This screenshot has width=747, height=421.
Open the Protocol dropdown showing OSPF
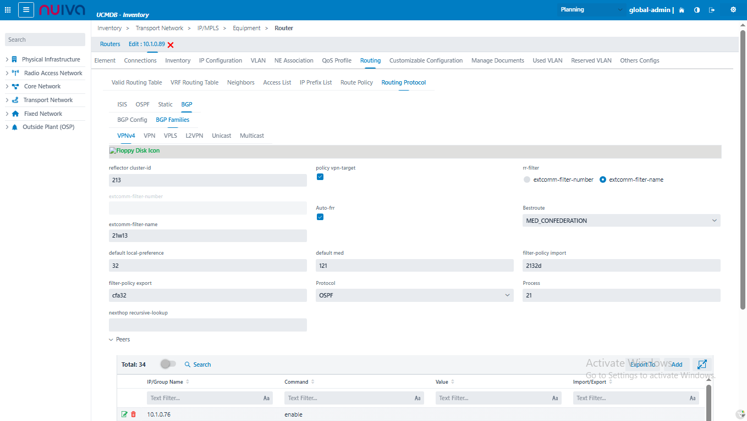[x=414, y=295]
